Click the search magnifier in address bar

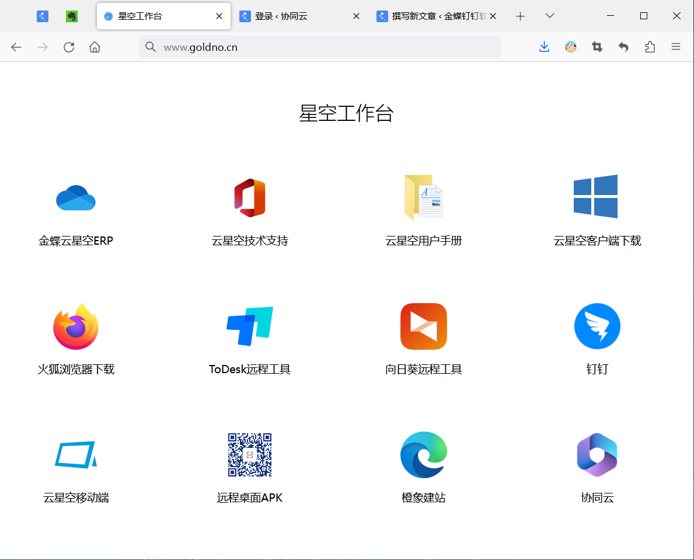tap(151, 47)
